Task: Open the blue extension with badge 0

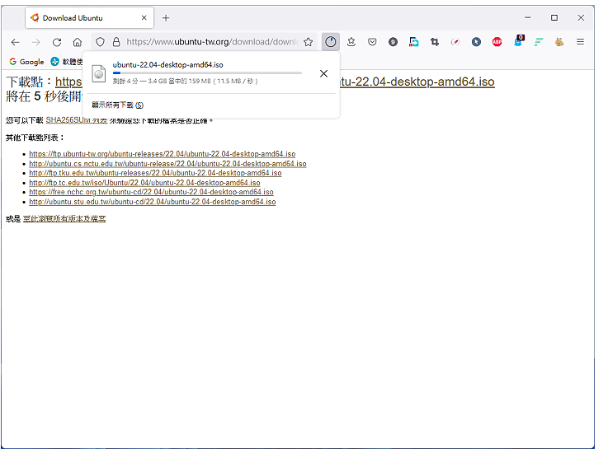Action: (518, 41)
